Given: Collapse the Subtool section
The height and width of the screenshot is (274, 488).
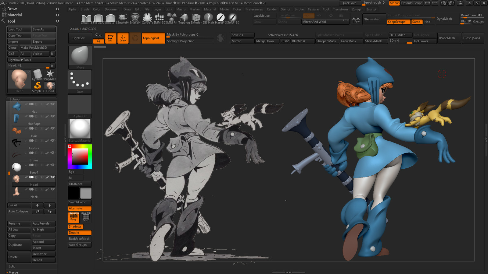Looking at the screenshot, I should [x=15, y=99].
